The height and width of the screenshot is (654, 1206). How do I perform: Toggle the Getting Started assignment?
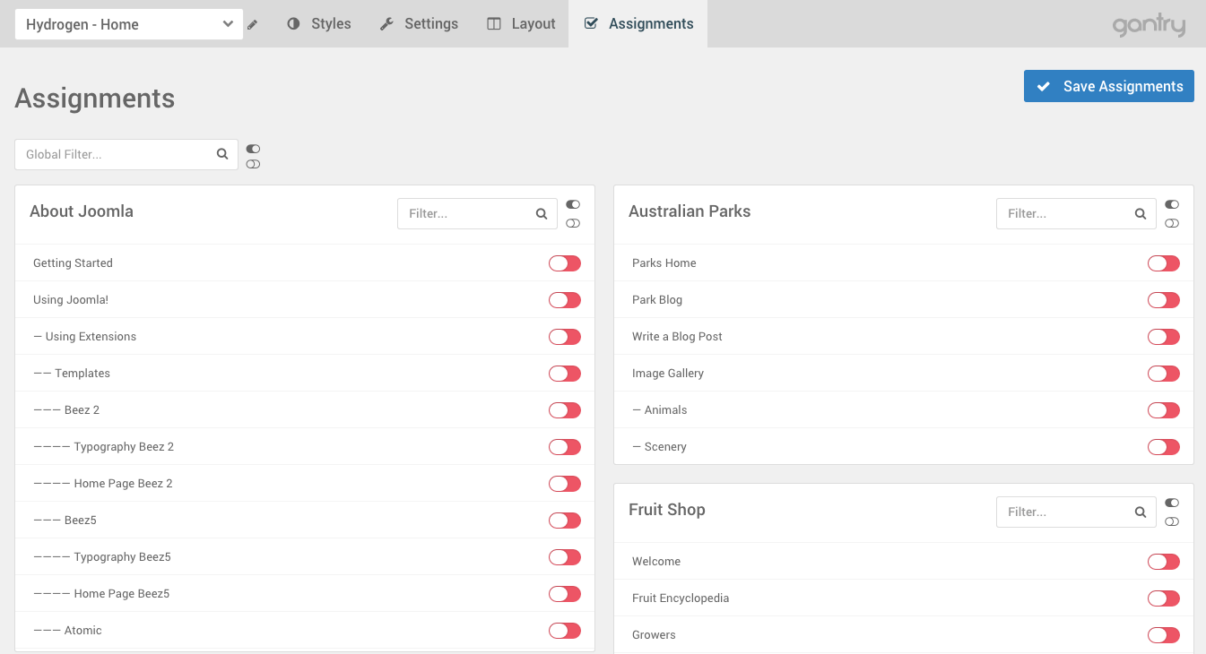565,263
